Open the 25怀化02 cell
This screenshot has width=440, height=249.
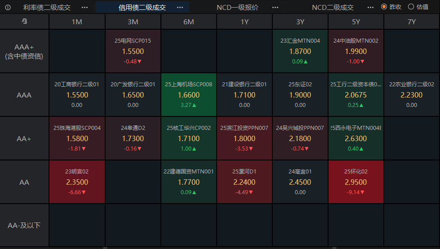(x=356, y=182)
